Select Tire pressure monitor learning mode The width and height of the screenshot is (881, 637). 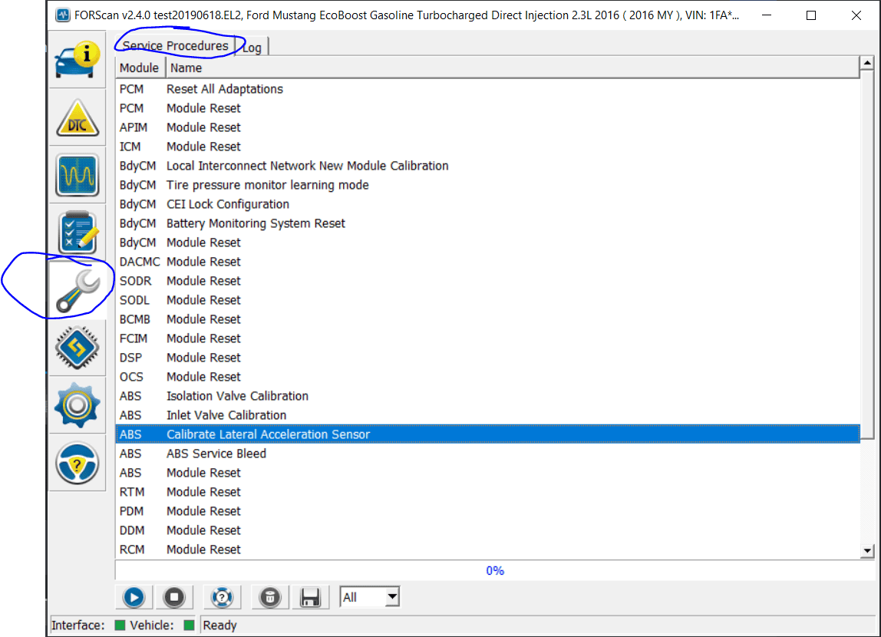tap(488, 185)
